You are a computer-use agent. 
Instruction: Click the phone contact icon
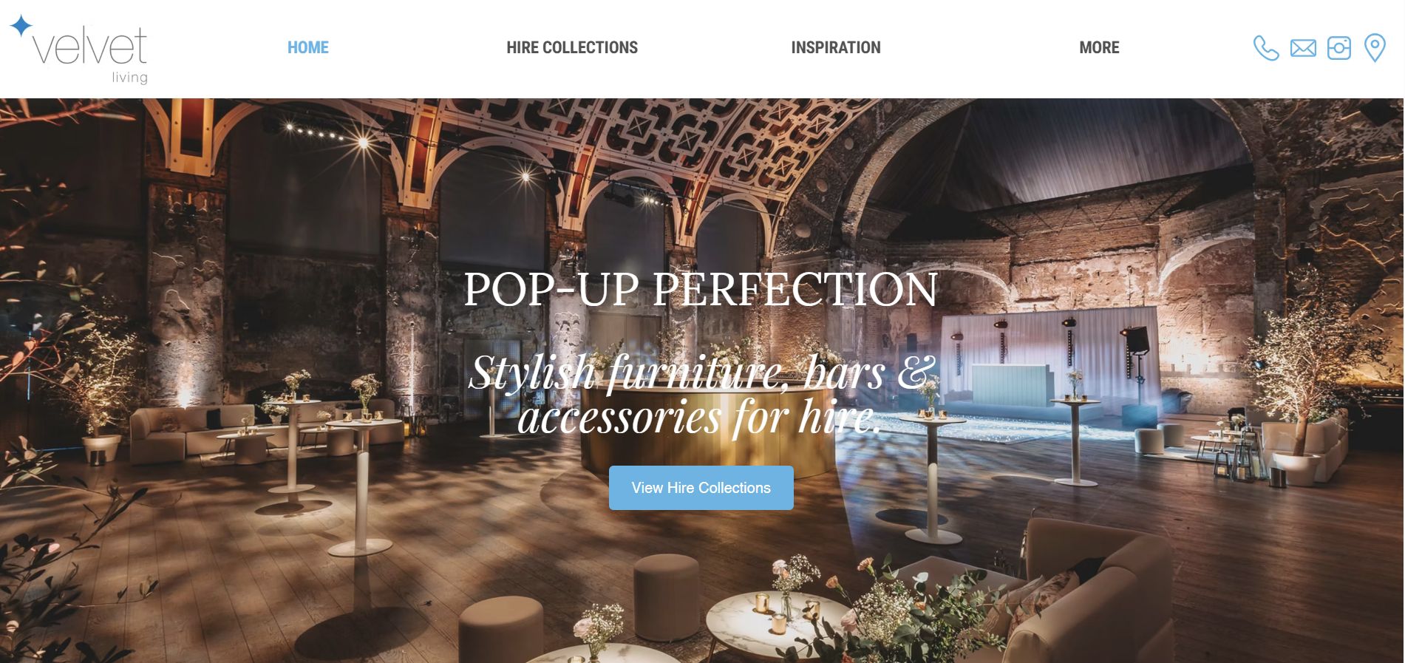(1266, 48)
